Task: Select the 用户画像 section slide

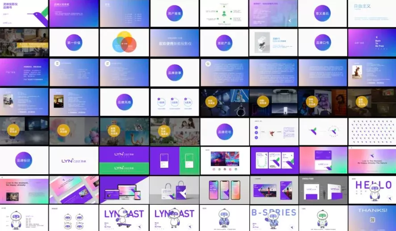Action: coord(175,13)
